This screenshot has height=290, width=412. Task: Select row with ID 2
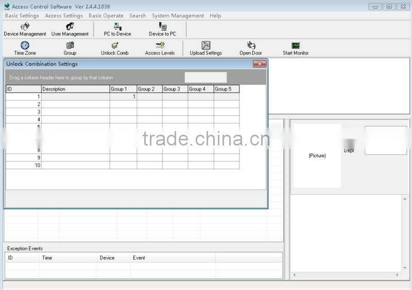pos(123,104)
